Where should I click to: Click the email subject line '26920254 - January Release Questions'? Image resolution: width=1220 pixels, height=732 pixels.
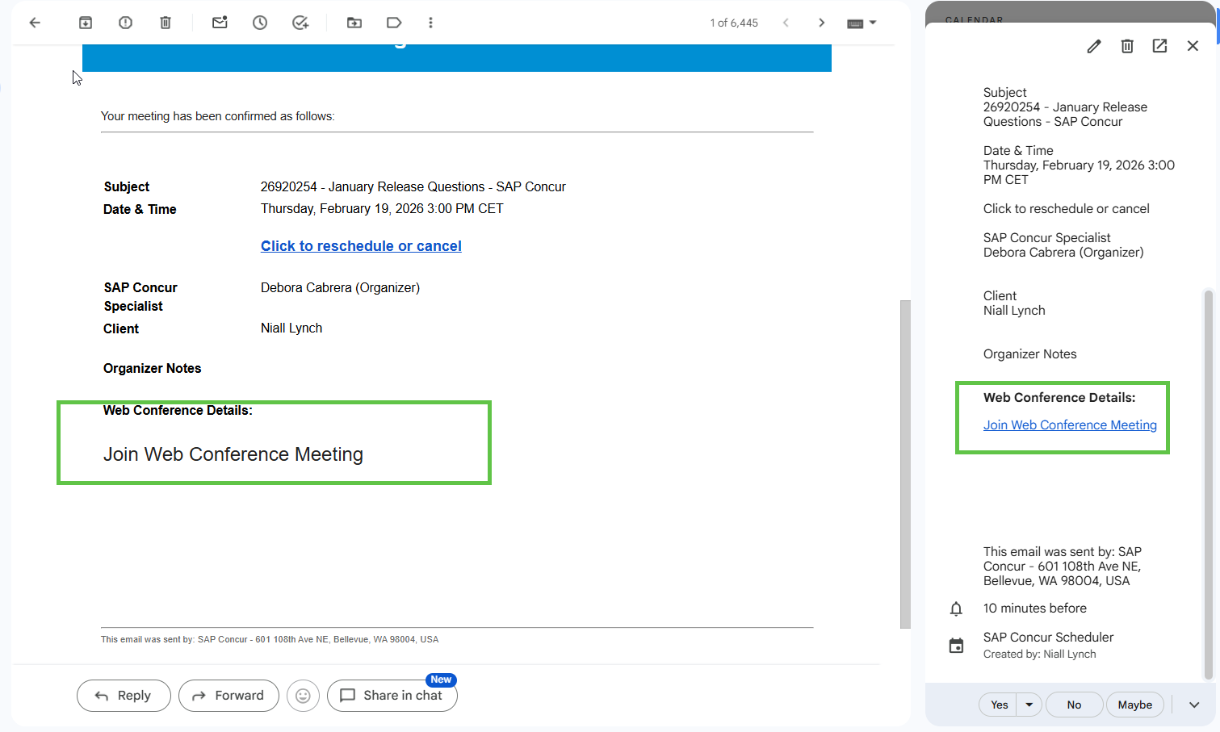(x=413, y=186)
